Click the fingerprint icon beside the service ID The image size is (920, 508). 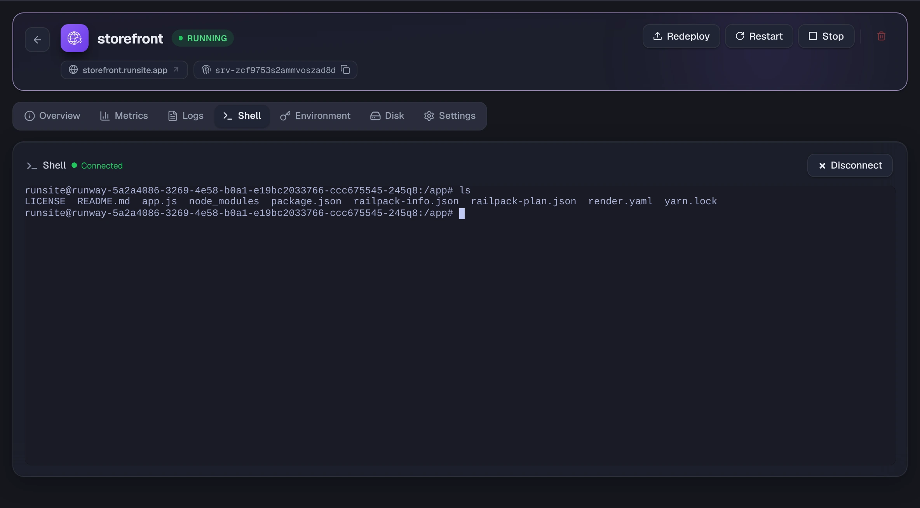point(206,70)
